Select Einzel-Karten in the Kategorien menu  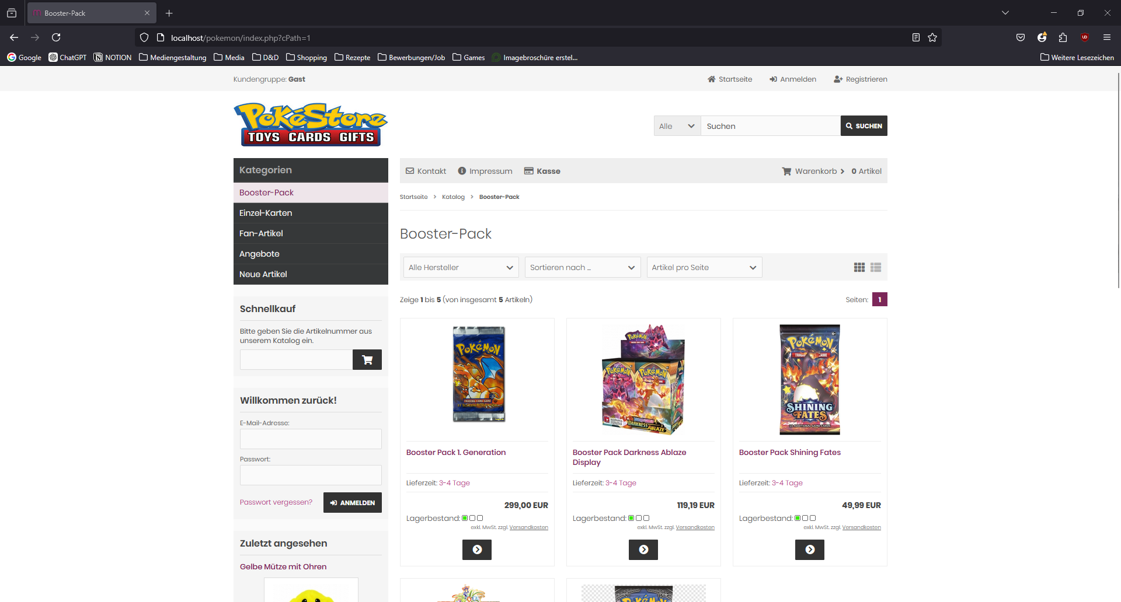click(266, 213)
